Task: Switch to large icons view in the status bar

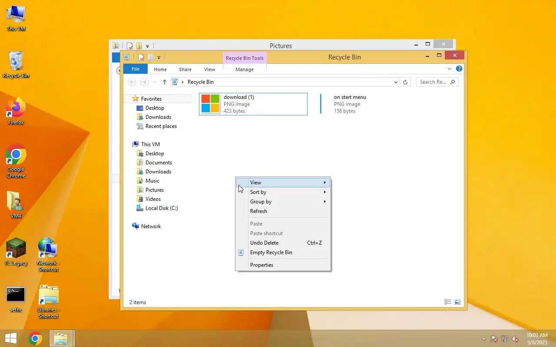Action: [x=457, y=302]
